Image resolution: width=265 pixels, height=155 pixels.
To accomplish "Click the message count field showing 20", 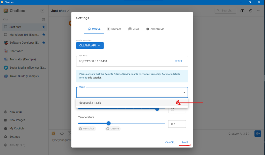I will click(177, 110).
